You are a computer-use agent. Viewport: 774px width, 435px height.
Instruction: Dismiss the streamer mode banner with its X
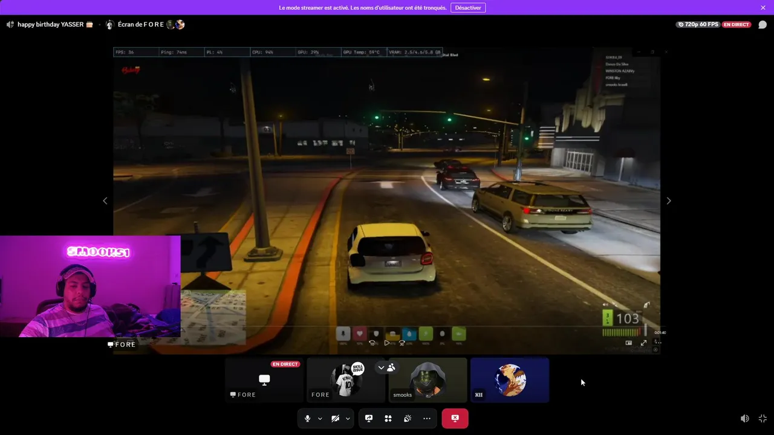[x=763, y=8]
